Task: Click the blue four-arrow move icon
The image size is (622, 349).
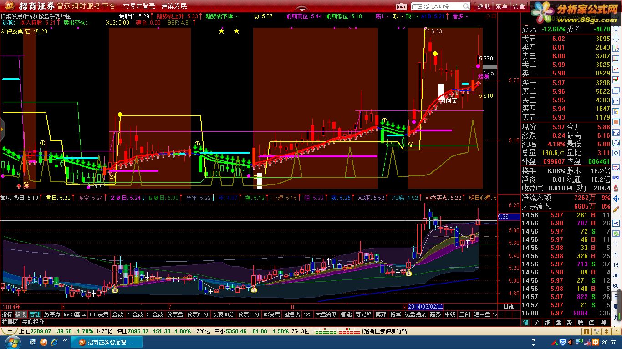Action: (616, 199)
